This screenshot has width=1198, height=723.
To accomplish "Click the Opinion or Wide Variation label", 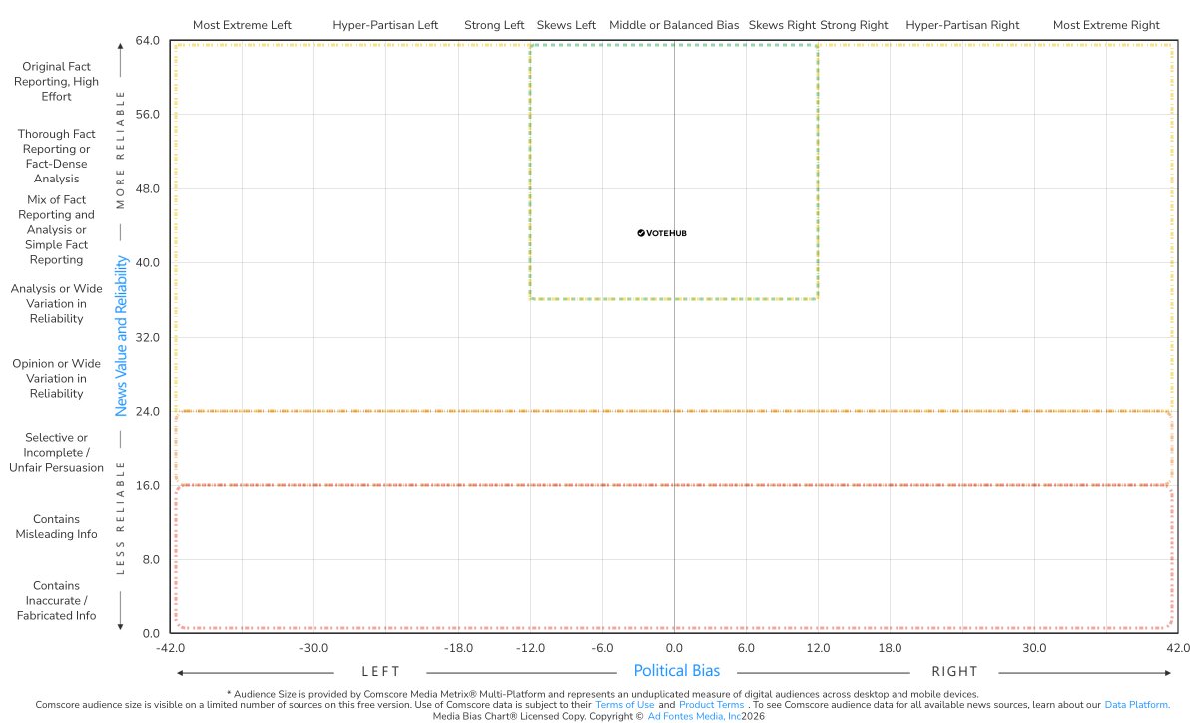I will (56, 379).
